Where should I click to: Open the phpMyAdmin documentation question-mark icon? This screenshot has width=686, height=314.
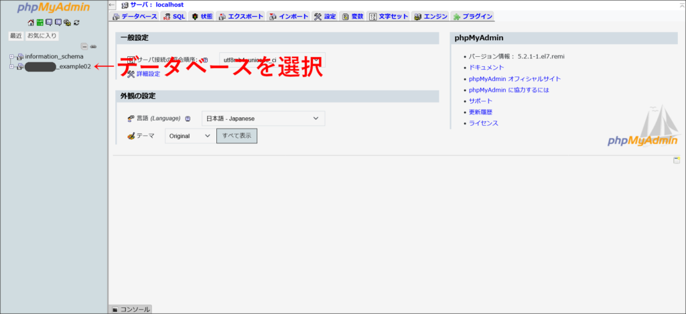tap(49, 23)
